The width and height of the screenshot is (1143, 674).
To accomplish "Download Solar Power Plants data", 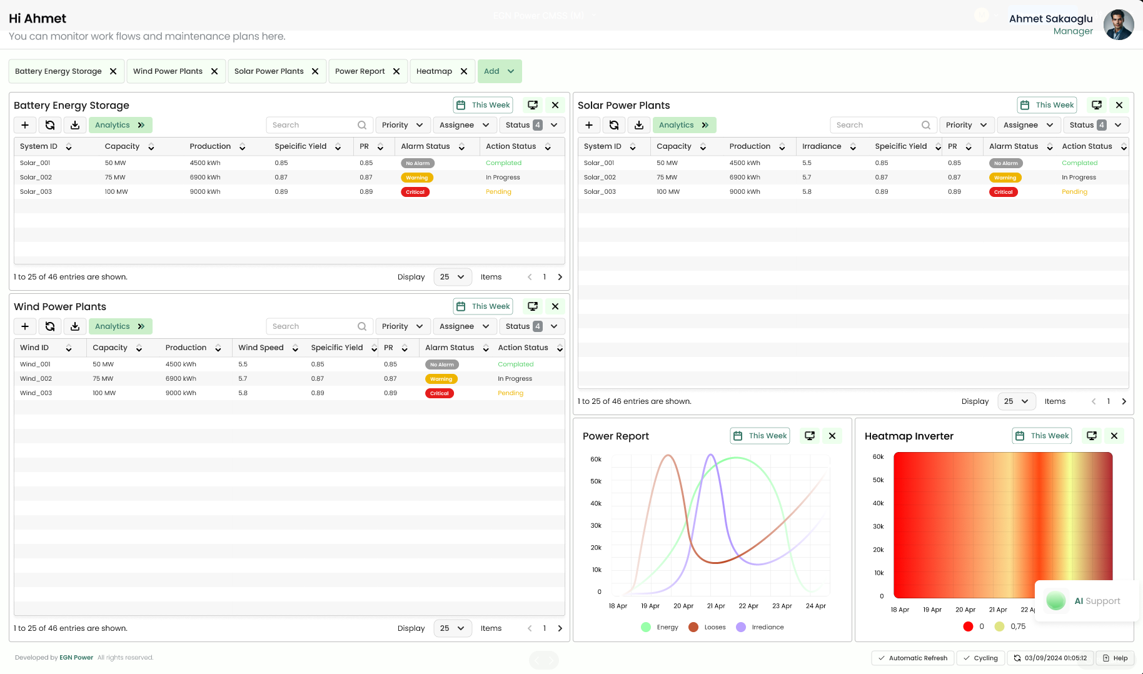I will pyautogui.click(x=639, y=125).
